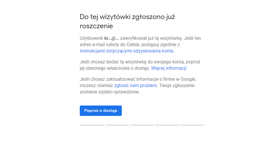Select the second progress bar segment
This screenshot has width=260, height=143.
click(x=117, y=125)
